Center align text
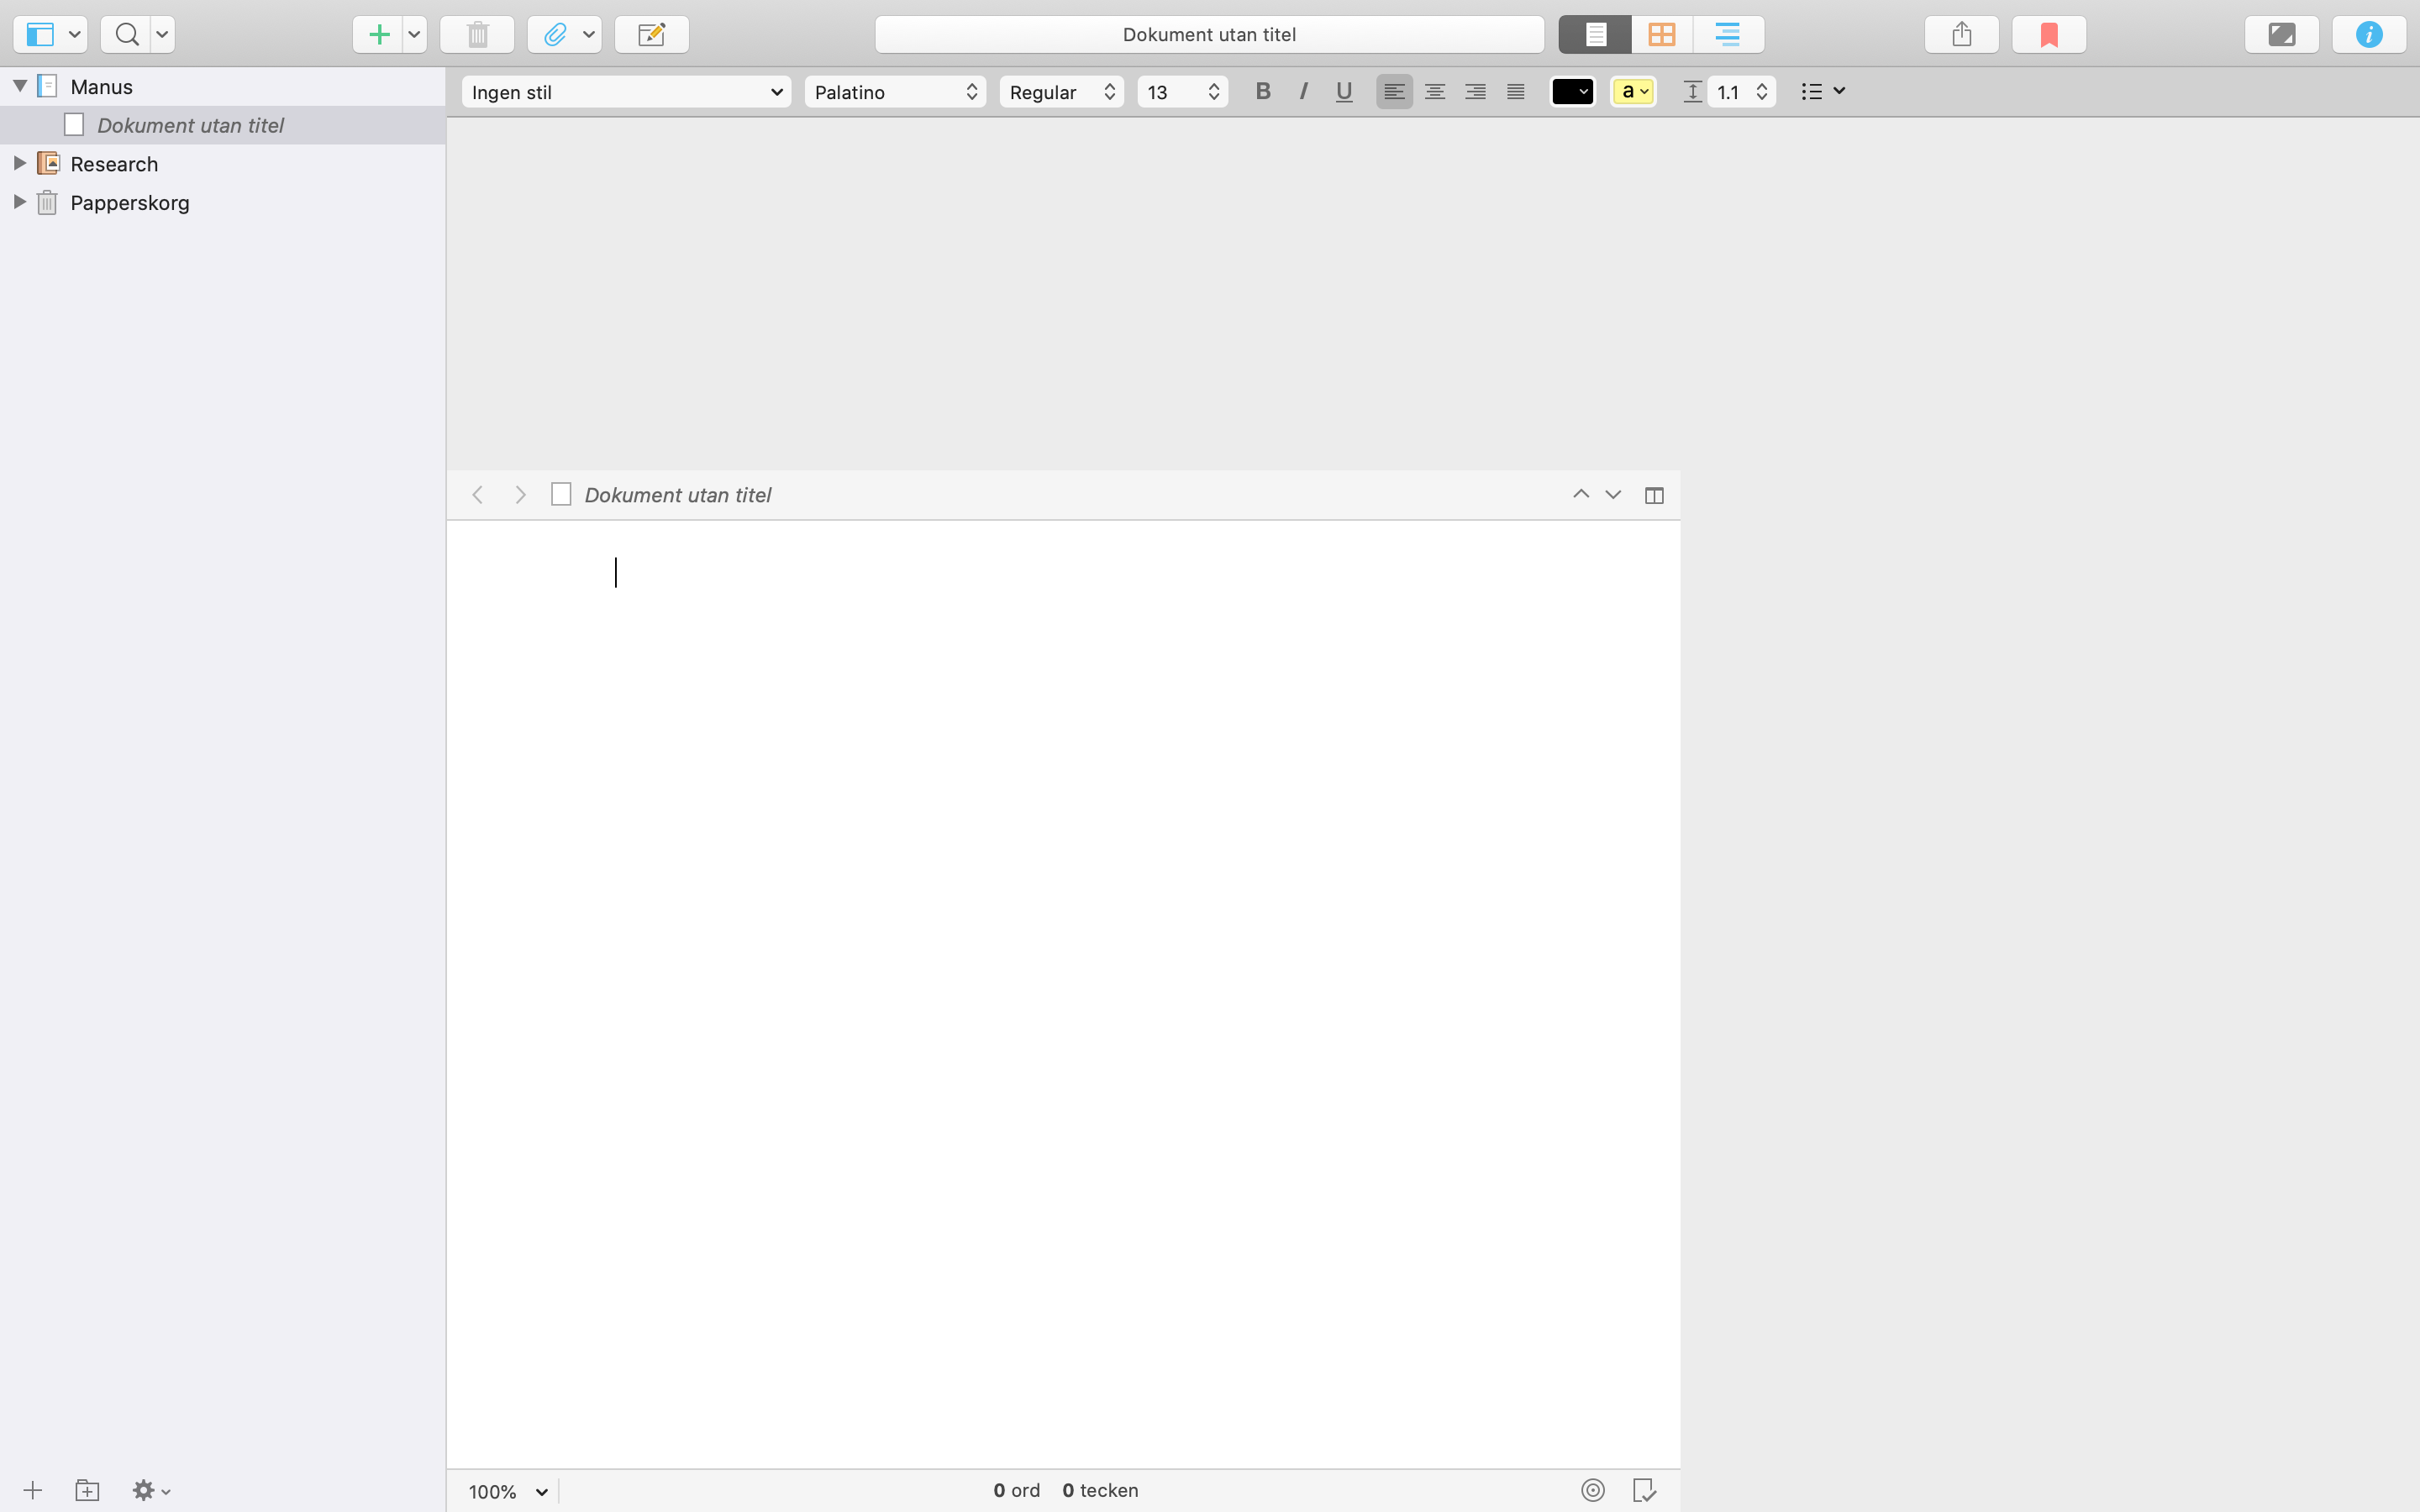Screen dimensions: 2420x1512 [x=1434, y=91]
